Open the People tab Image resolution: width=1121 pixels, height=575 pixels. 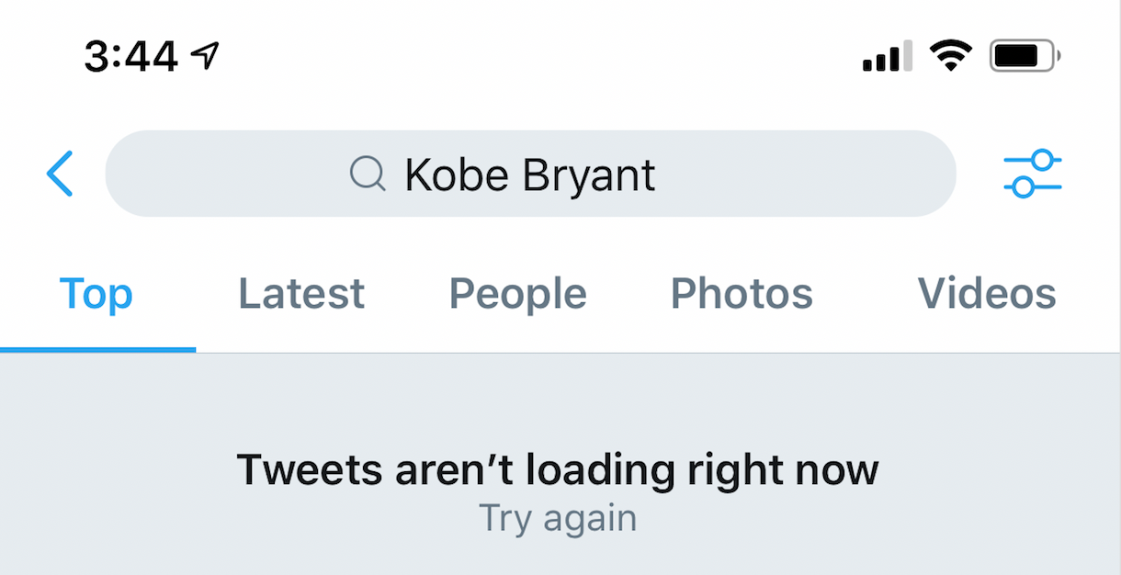(517, 294)
